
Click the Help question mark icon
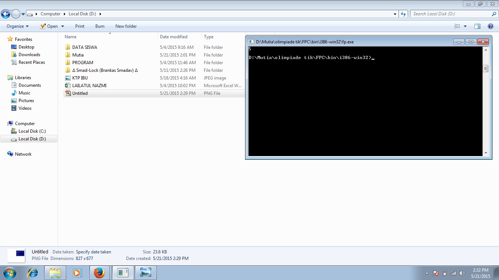491,26
